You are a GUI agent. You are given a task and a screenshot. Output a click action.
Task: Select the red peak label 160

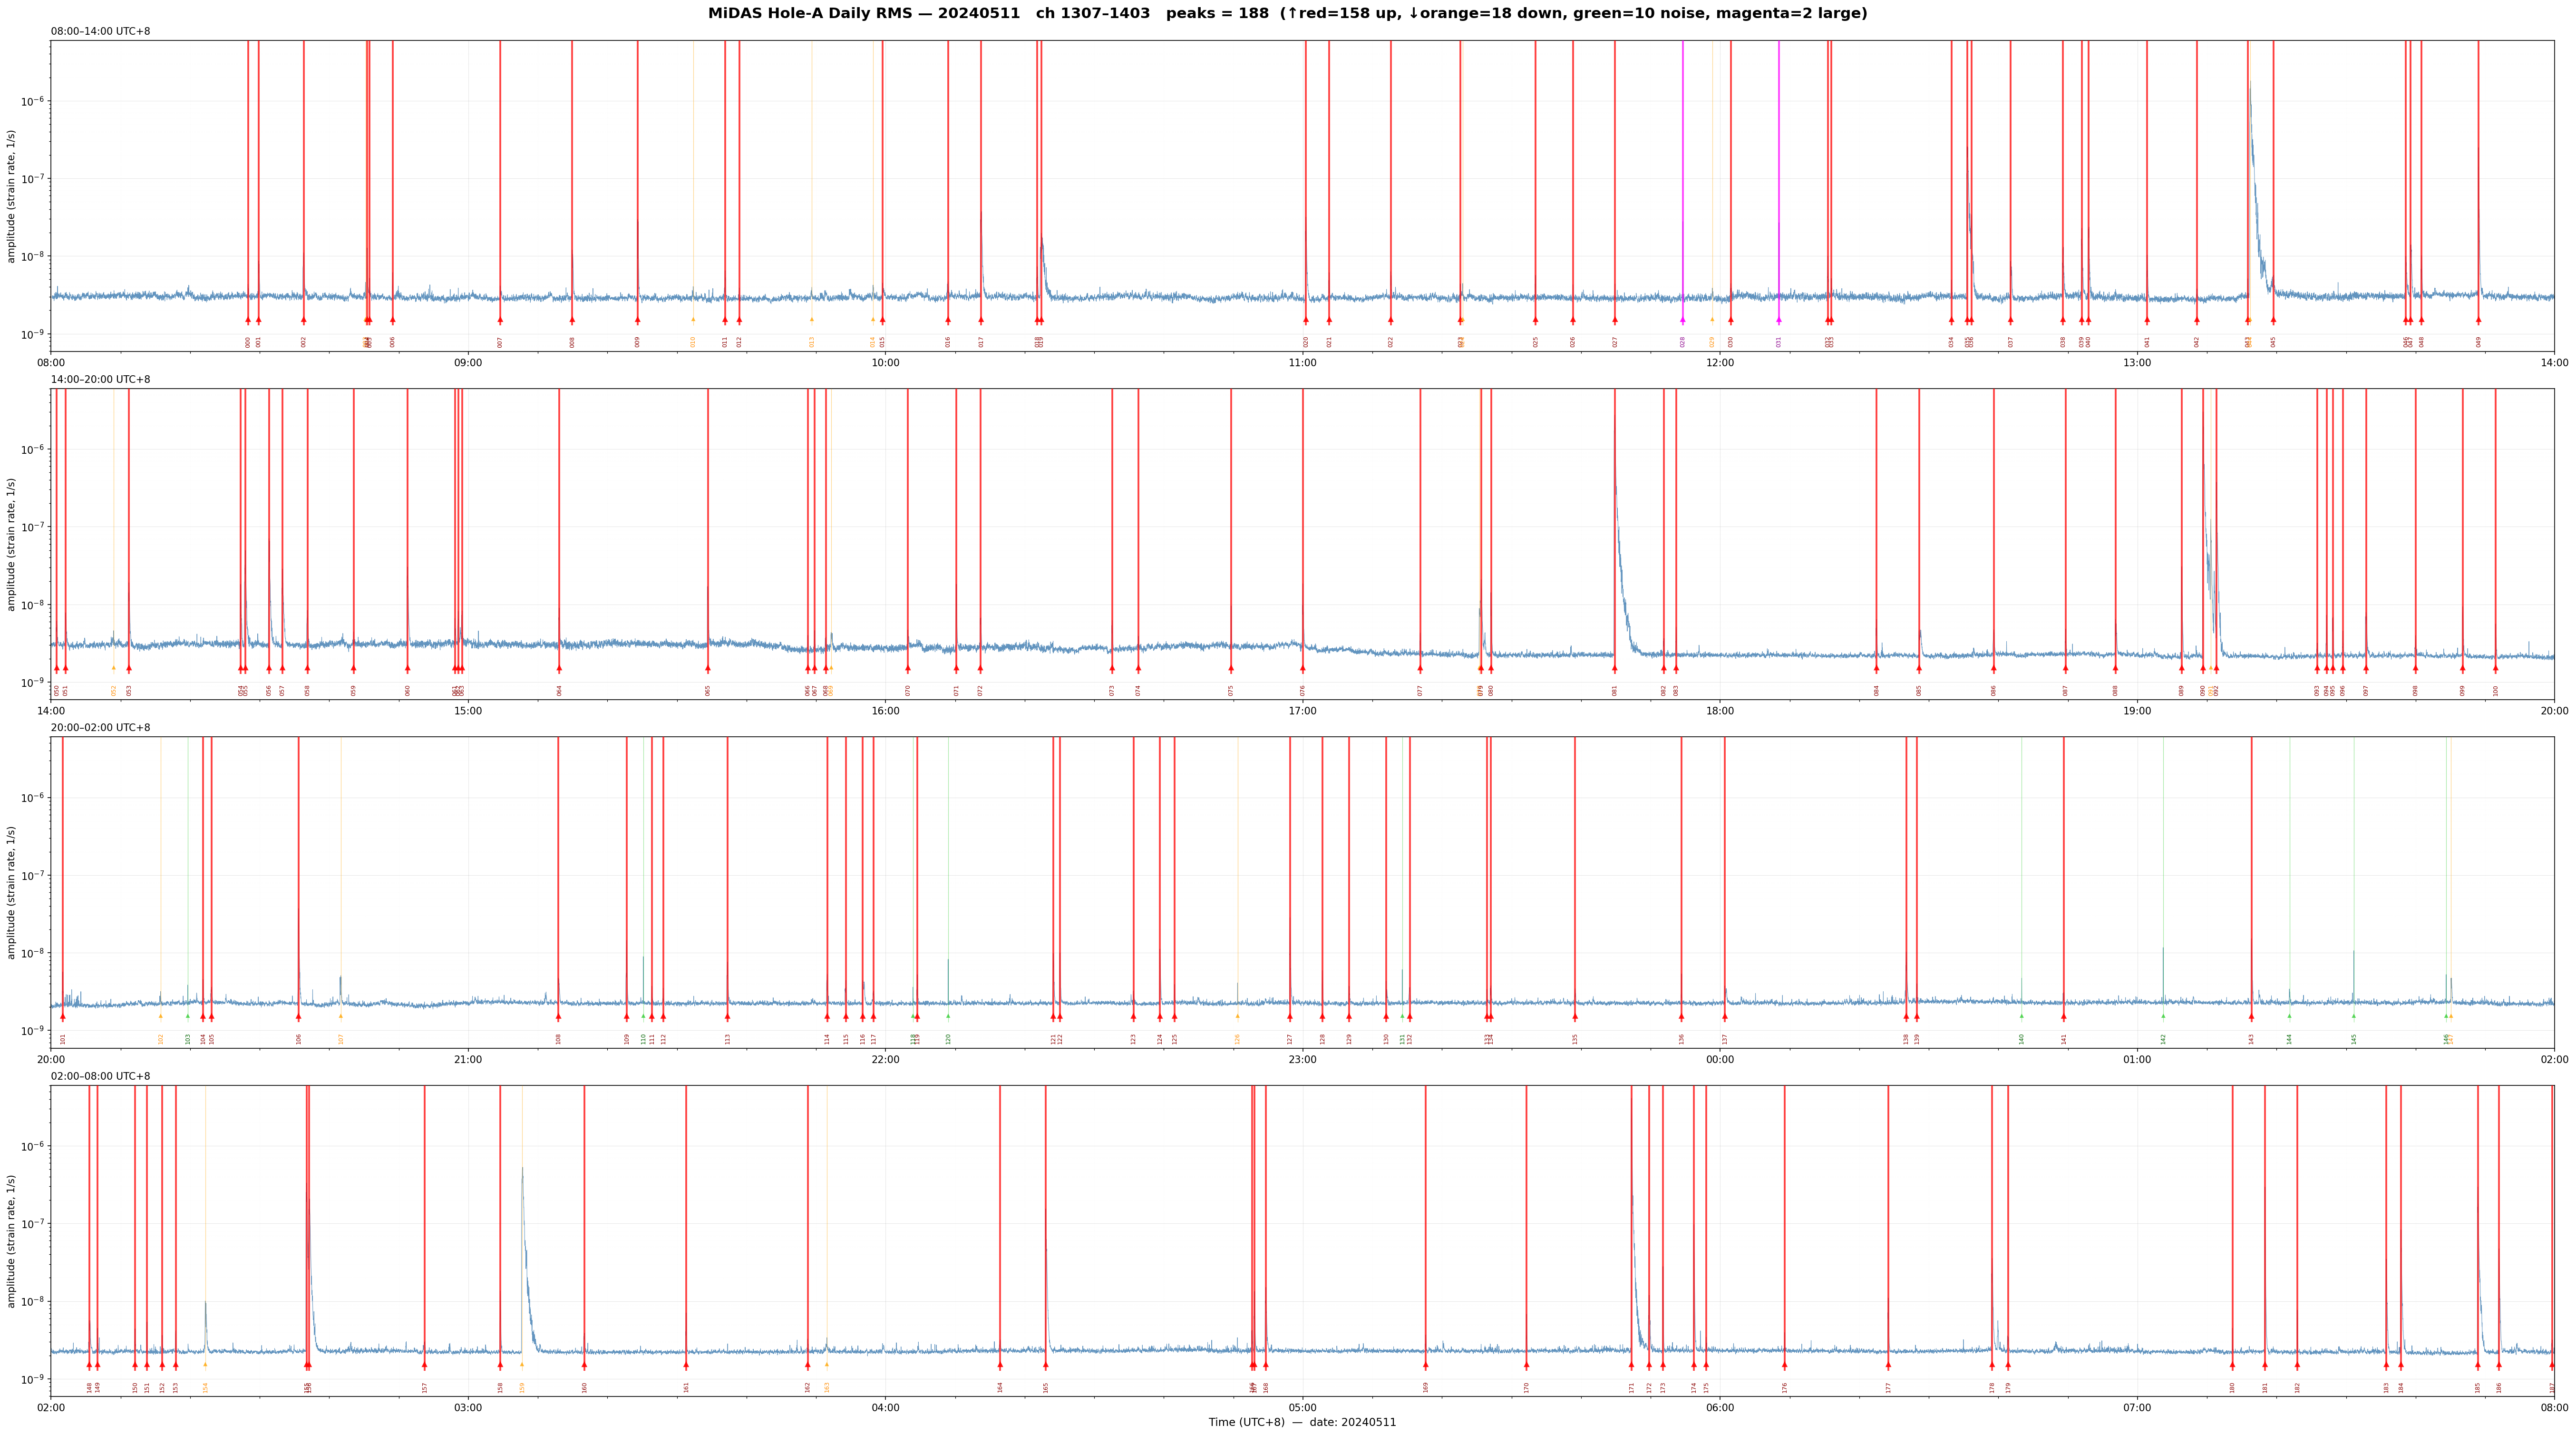[x=584, y=1388]
